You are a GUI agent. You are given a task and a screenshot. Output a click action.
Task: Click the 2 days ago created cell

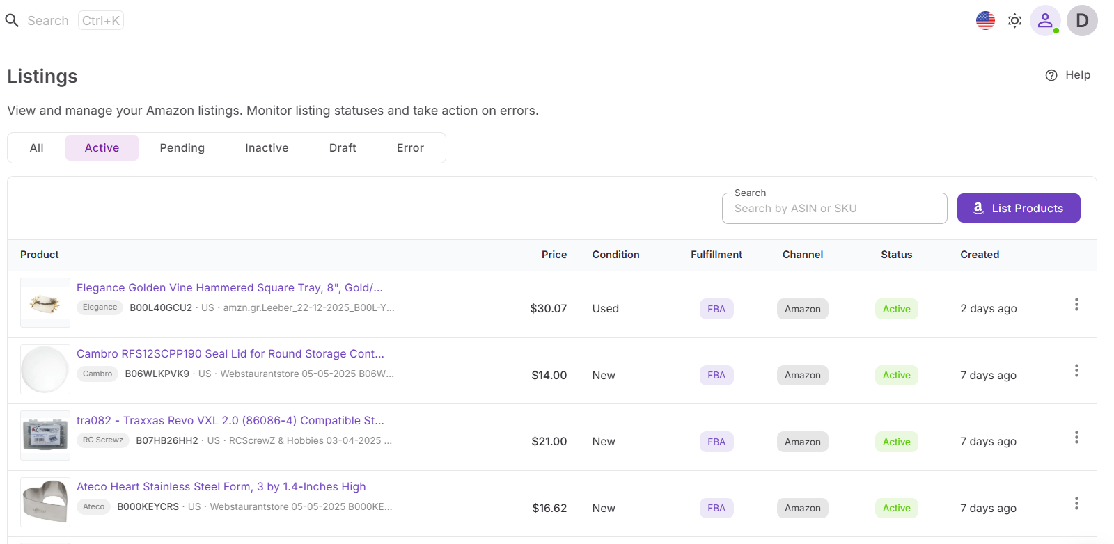point(989,308)
